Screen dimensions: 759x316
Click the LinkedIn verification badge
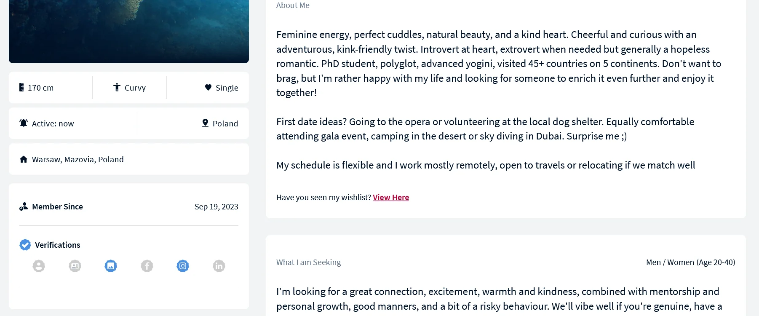click(219, 266)
